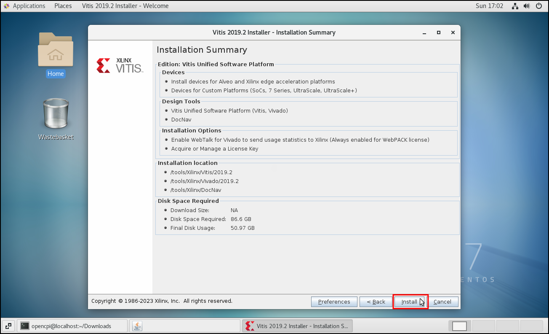Image resolution: width=549 pixels, height=334 pixels.
Task: Click the show-desktop icon in bottom panel
Action: coord(8,326)
